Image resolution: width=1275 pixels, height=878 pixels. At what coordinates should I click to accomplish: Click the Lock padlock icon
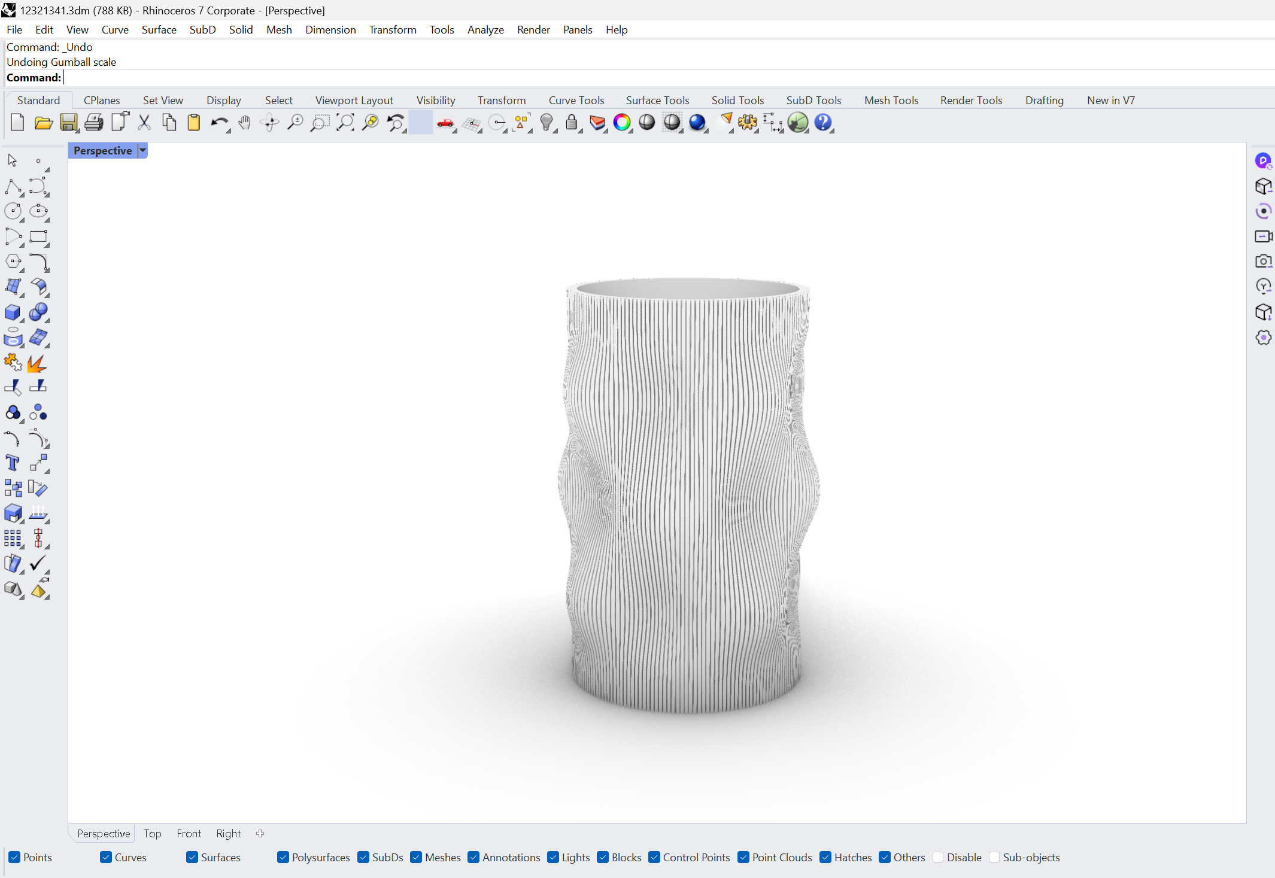(x=572, y=123)
